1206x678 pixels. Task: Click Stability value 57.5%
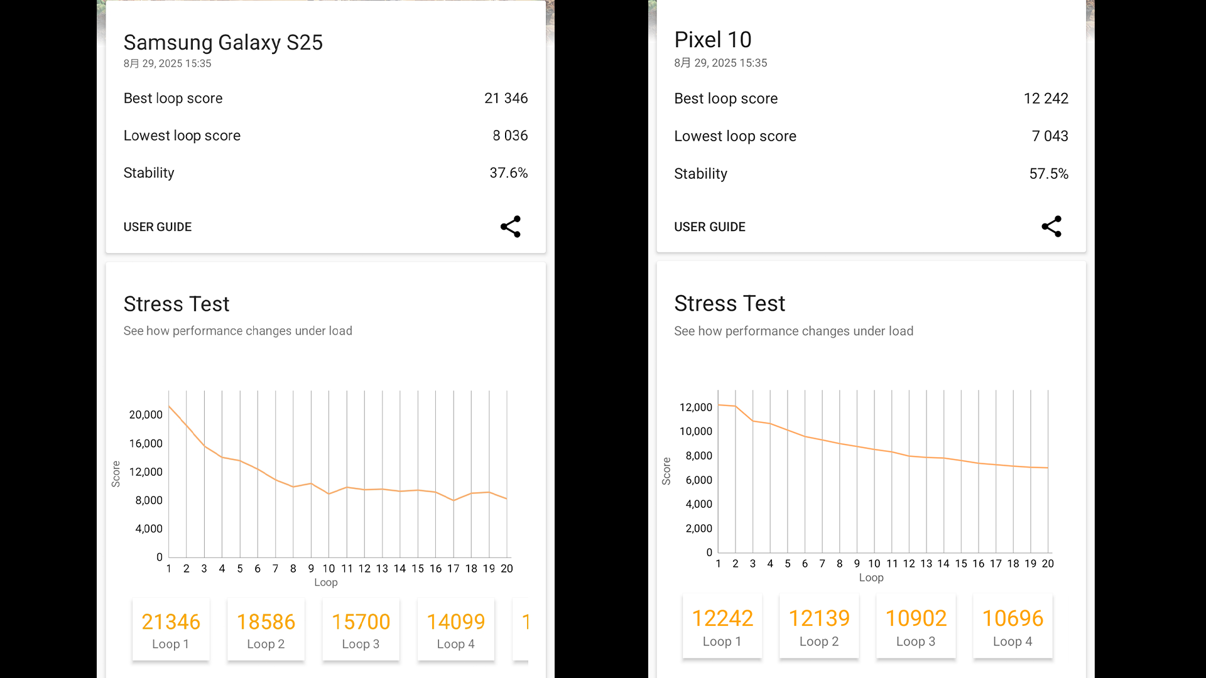click(x=1048, y=174)
